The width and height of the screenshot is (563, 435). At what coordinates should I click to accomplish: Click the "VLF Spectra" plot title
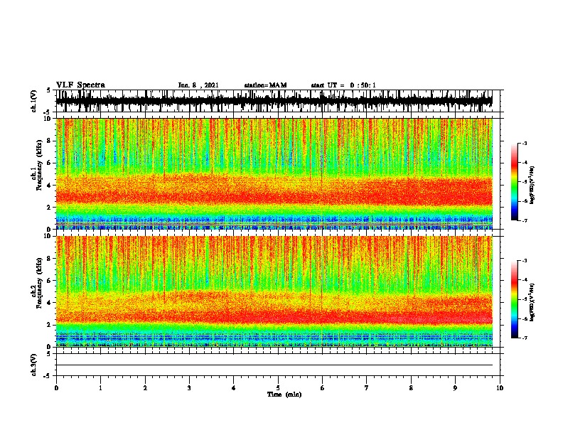pos(80,85)
